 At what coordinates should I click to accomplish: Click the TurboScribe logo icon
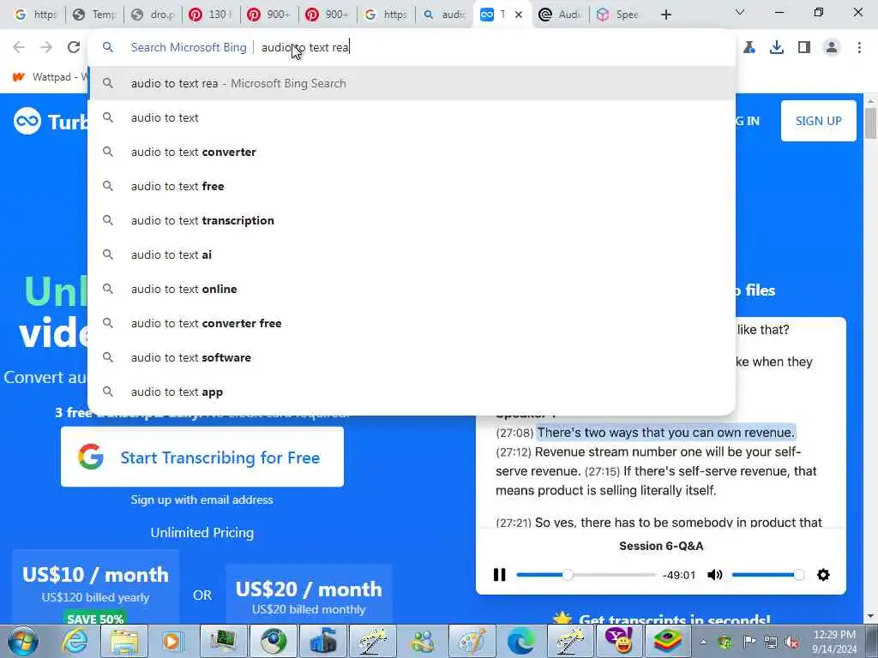point(27,121)
